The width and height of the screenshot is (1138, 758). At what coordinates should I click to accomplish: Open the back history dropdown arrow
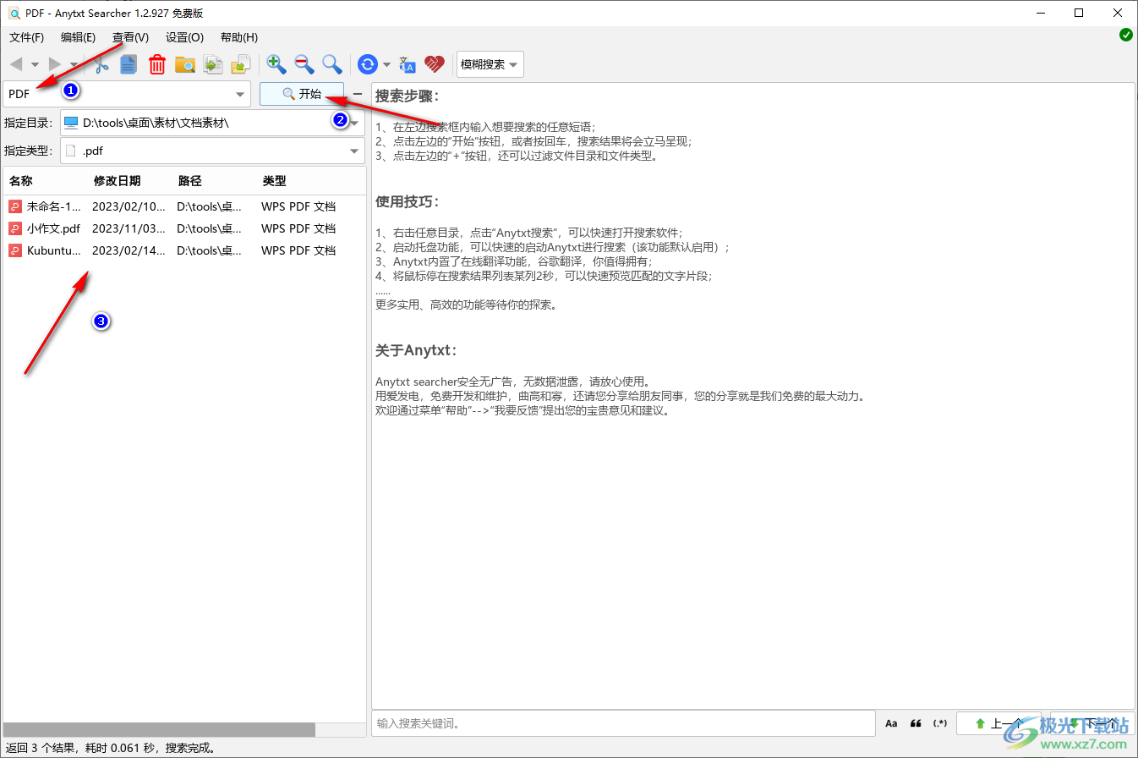tap(35, 64)
